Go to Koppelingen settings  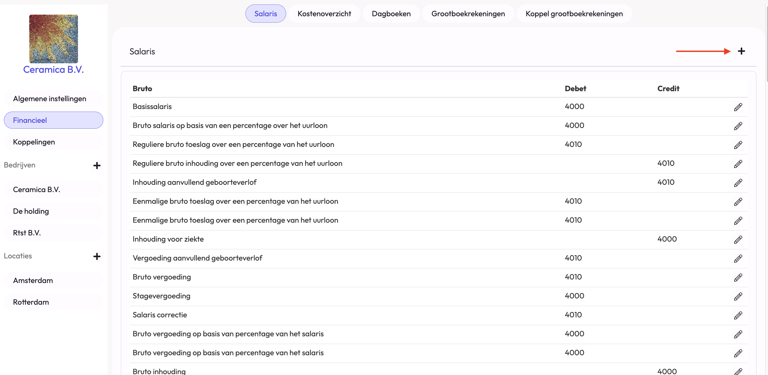(34, 142)
